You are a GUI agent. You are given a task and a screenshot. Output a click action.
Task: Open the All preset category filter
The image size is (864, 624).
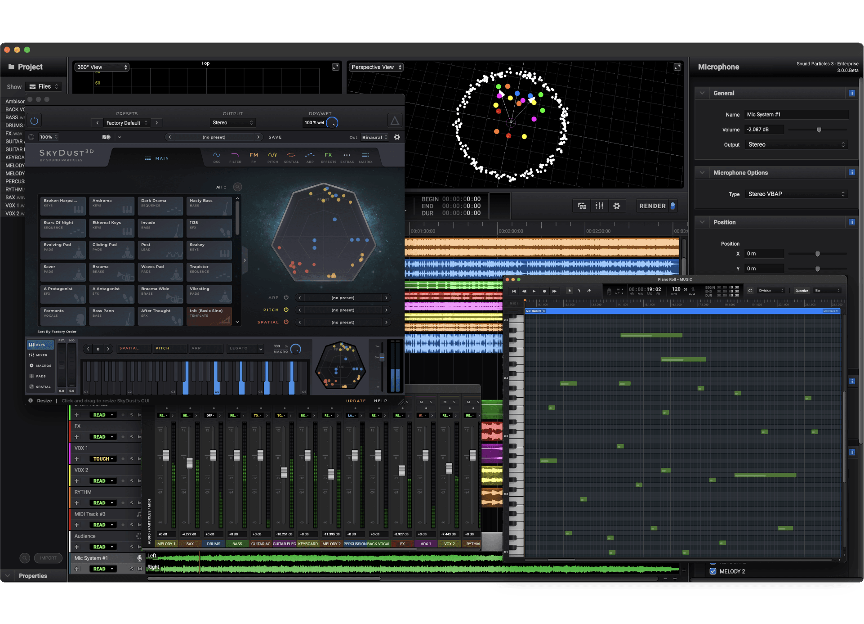[x=221, y=187]
